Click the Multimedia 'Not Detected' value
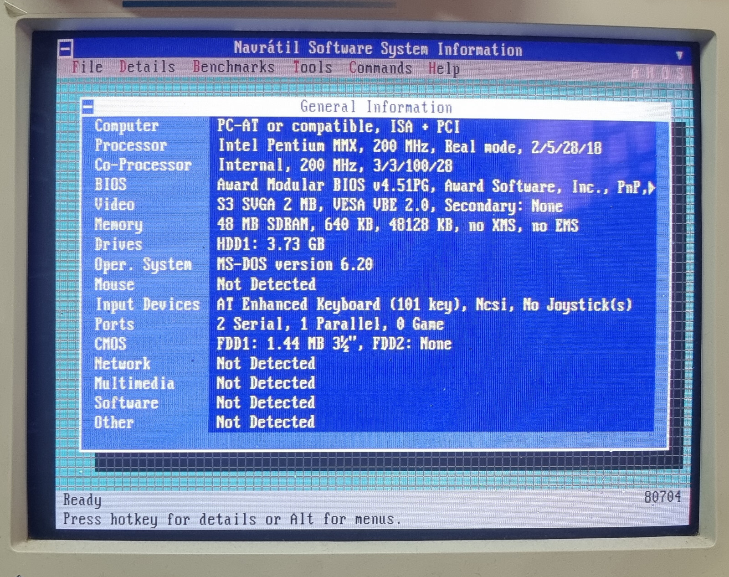729x577 pixels. coord(266,383)
